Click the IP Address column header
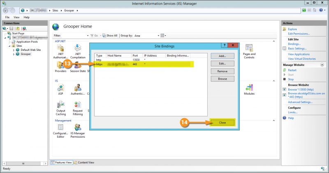 point(154,56)
